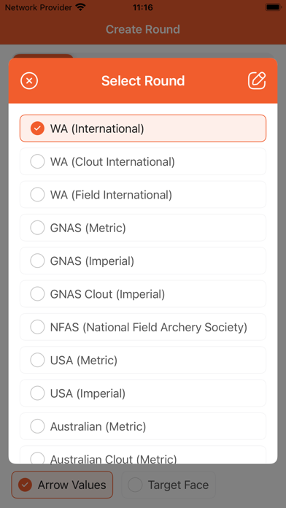Select WA (International) checked radio
This screenshot has width=286, height=508.
[x=143, y=128]
